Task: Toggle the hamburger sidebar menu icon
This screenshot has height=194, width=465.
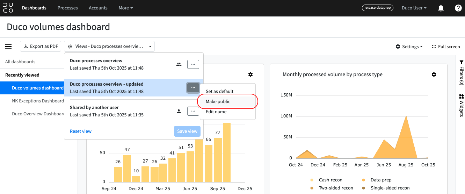Action: pos(8,46)
